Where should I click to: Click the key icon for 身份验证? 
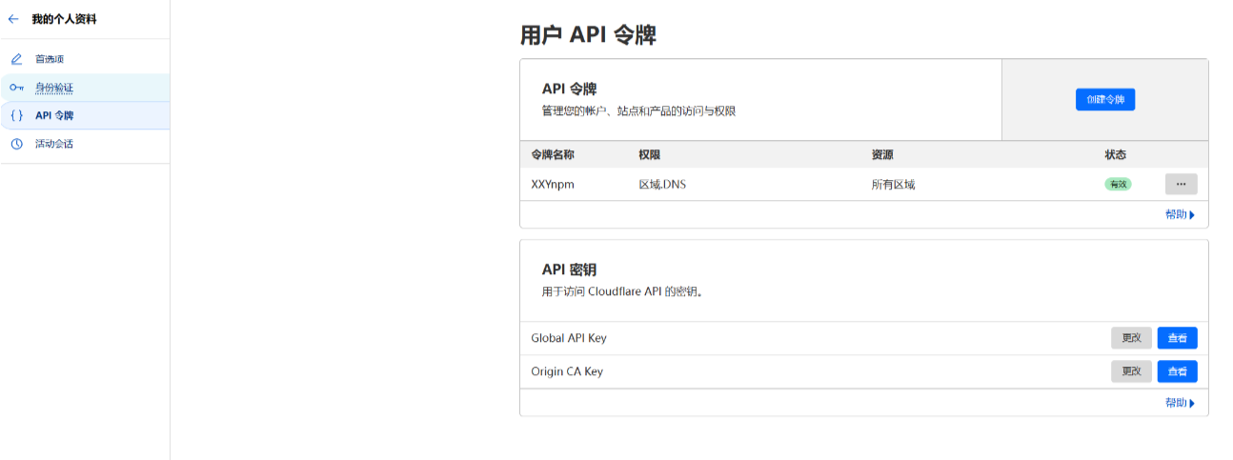click(x=16, y=88)
